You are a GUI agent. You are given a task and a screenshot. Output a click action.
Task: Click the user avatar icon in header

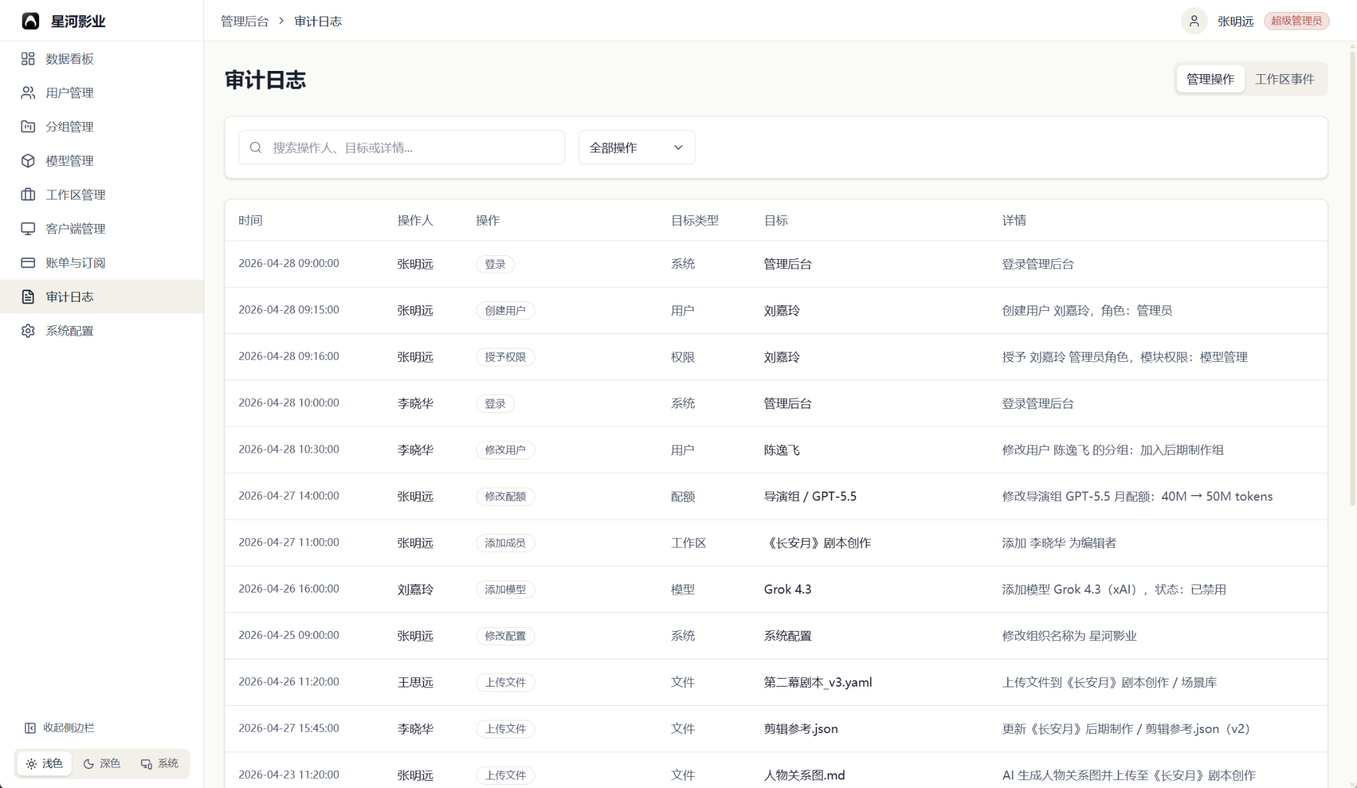[x=1194, y=21]
